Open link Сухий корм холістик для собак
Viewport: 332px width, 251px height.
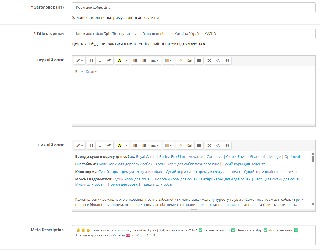(x=271, y=172)
